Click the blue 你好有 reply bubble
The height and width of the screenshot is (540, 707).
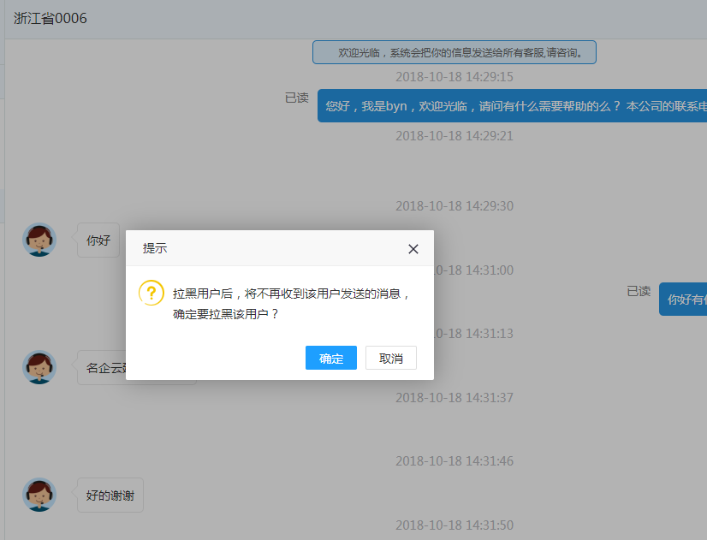coord(683,300)
